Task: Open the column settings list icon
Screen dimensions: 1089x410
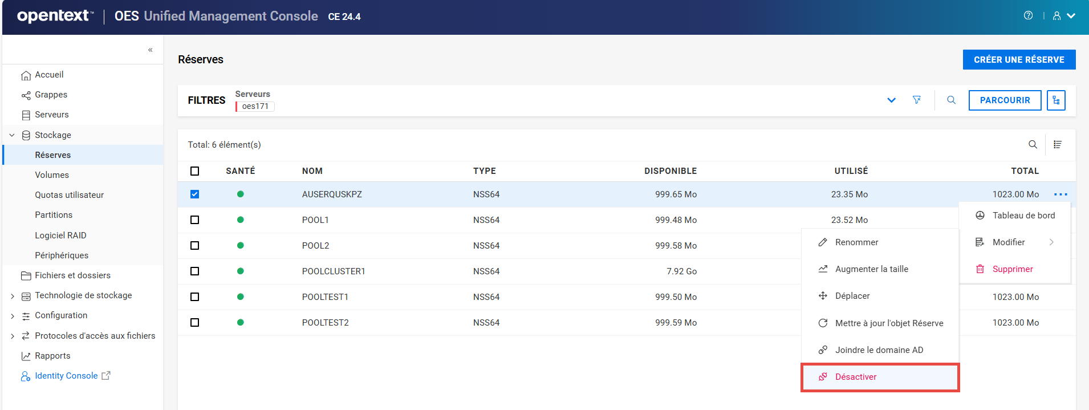Action: coord(1058,145)
